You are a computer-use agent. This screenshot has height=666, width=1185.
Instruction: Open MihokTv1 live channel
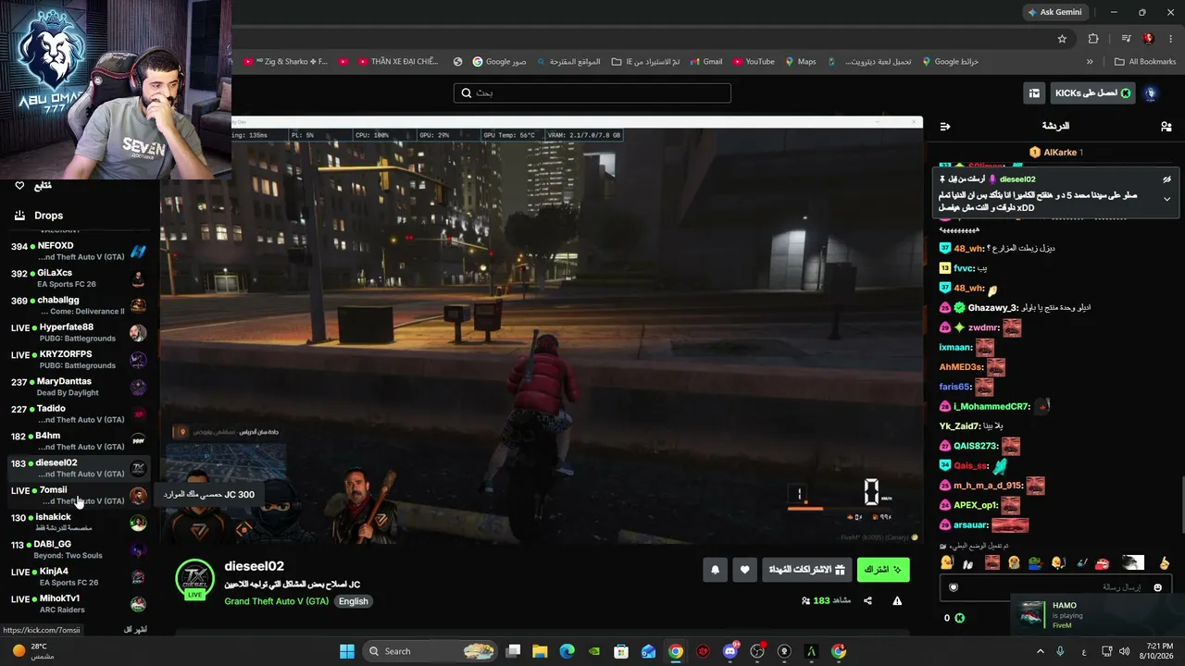click(x=79, y=604)
